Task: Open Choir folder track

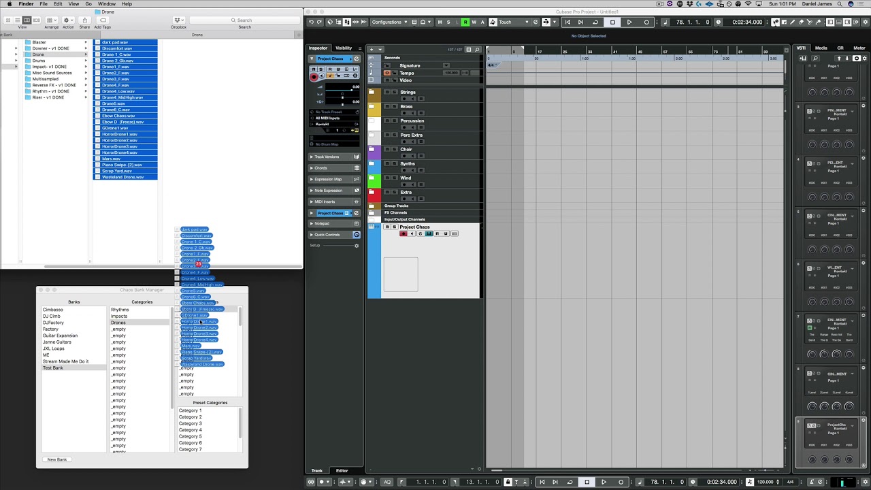Action: click(x=372, y=149)
